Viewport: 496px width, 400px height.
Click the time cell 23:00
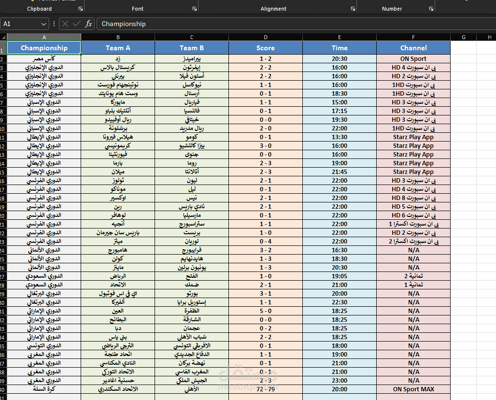coord(340,381)
